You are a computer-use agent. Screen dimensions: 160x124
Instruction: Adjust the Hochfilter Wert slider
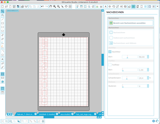pos(130,57)
